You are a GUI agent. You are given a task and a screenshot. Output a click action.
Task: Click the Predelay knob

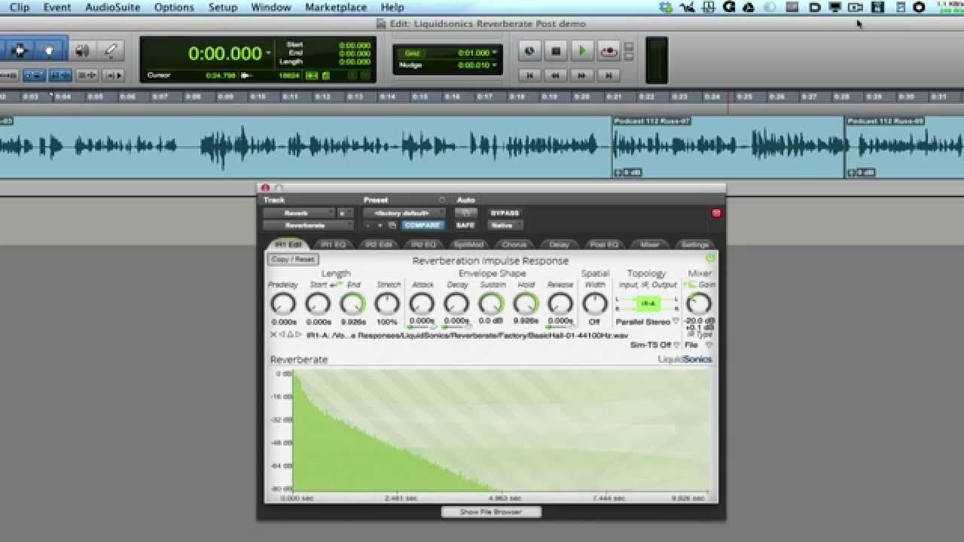point(282,304)
